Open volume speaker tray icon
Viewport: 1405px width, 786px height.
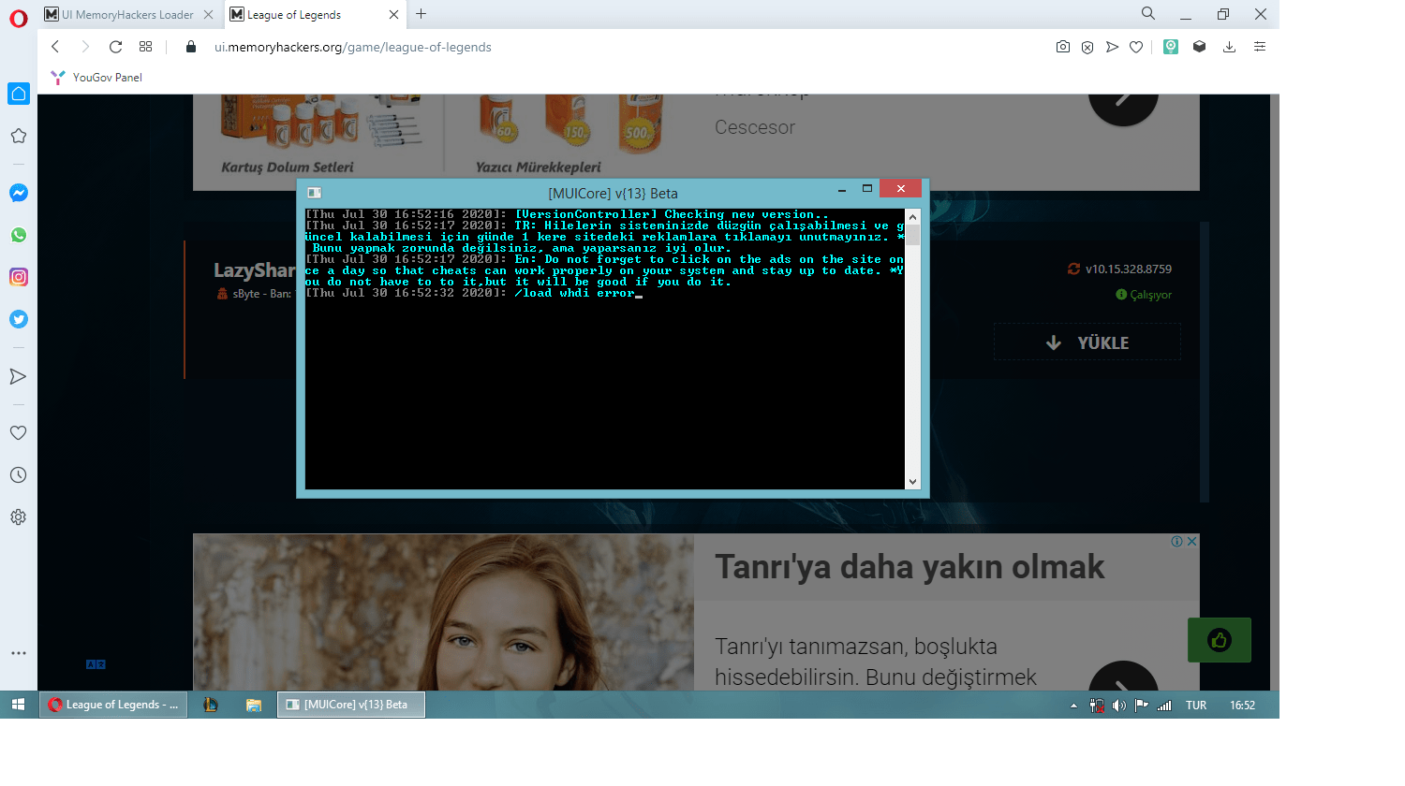pos(1119,706)
